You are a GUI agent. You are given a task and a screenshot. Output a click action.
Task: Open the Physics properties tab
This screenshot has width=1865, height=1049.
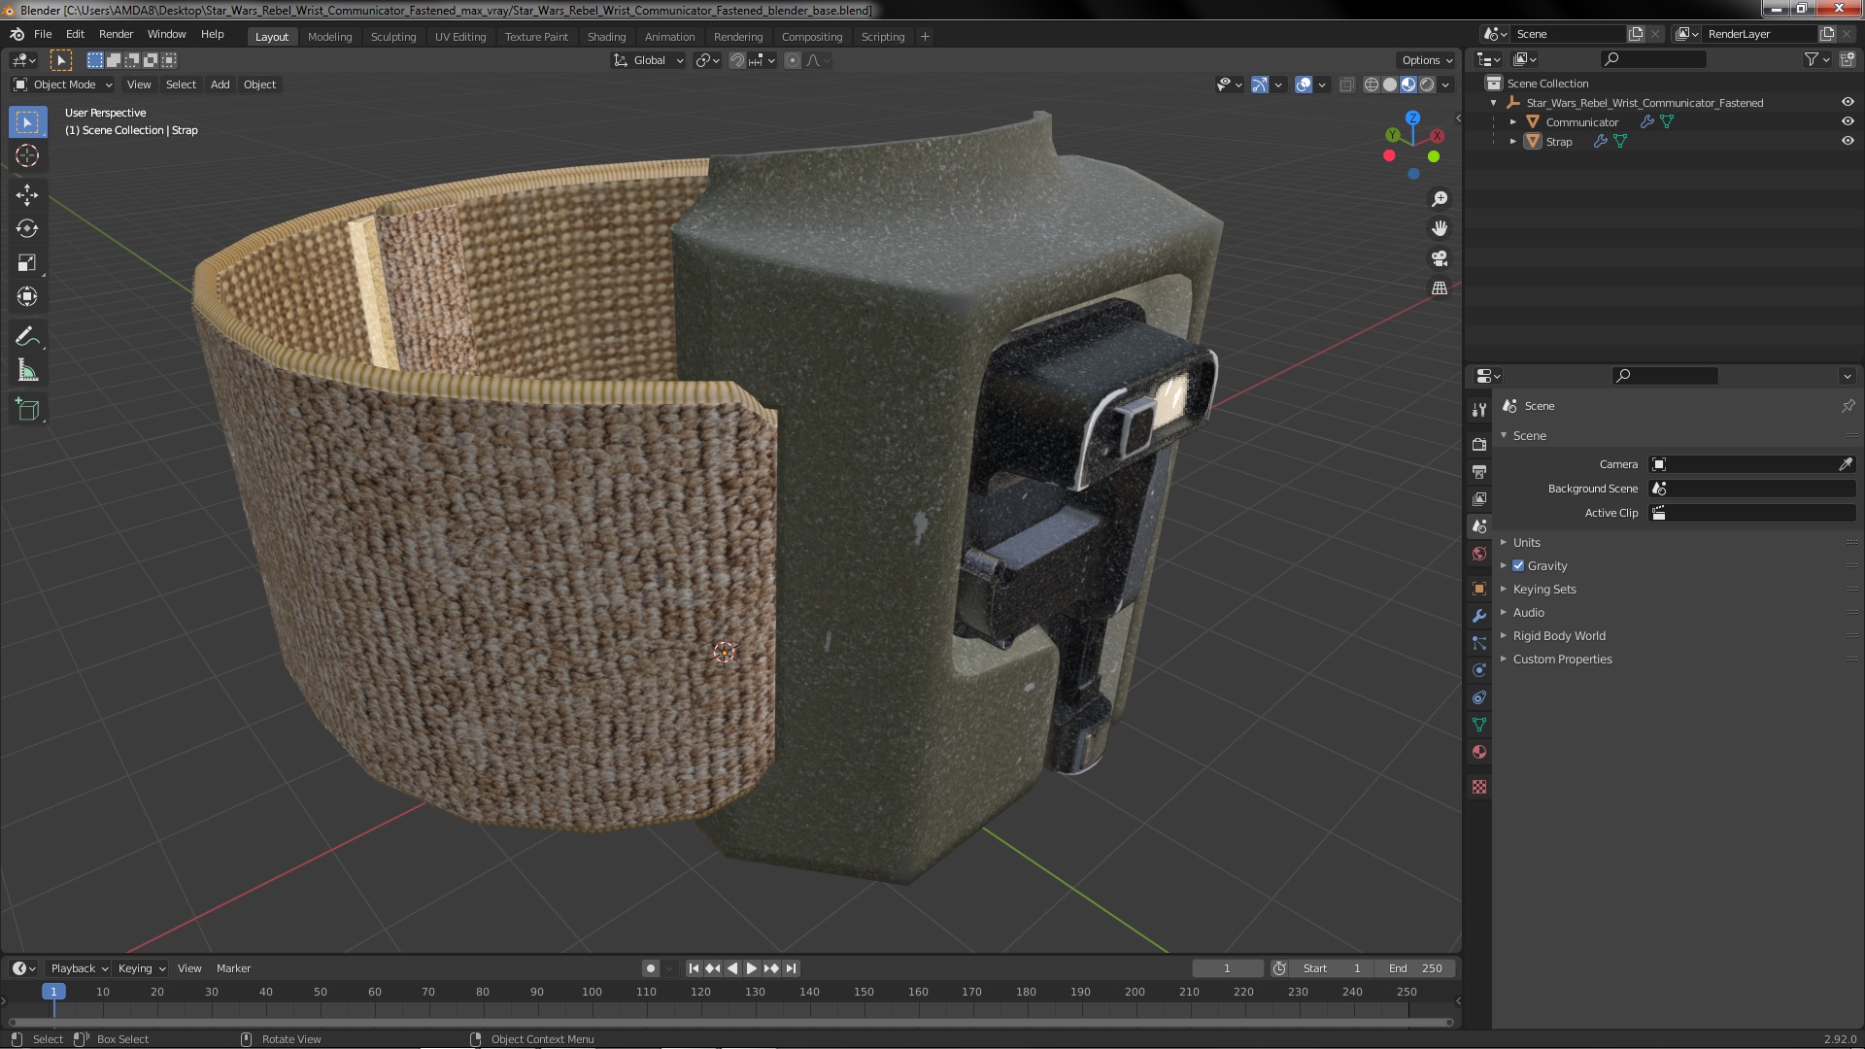(1479, 670)
